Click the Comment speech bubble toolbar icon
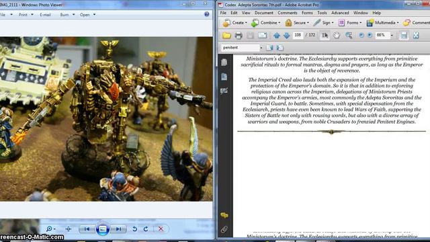Viewport: 430px width, 242px height. (x=406, y=23)
